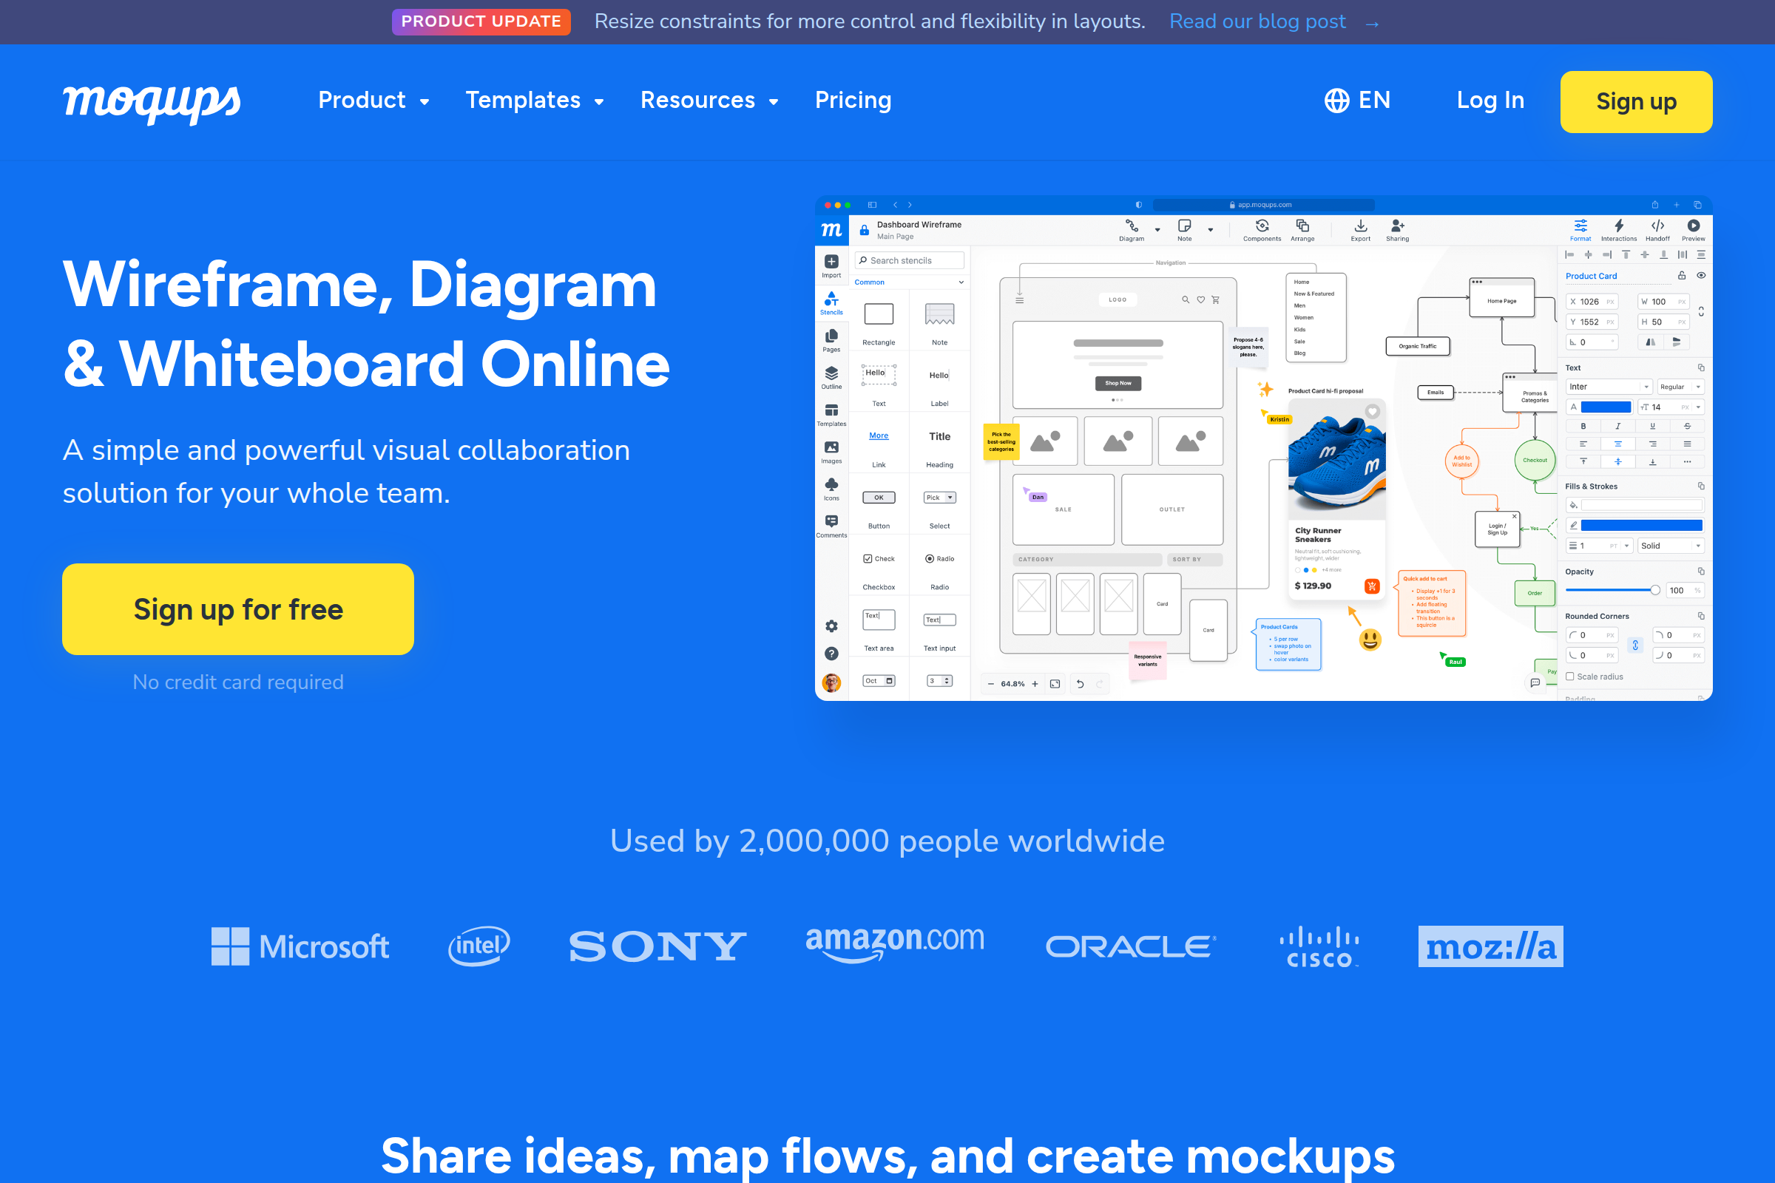This screenshot has height=1183, width=1775.
Task: Toggle bold formatting in the Text panel
Action: (1583, 427)
